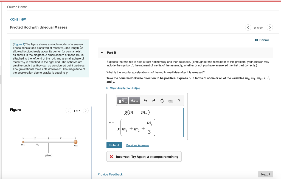281x179 pixels.
Task: Open Previous Answers
Action: pos(137,145)
